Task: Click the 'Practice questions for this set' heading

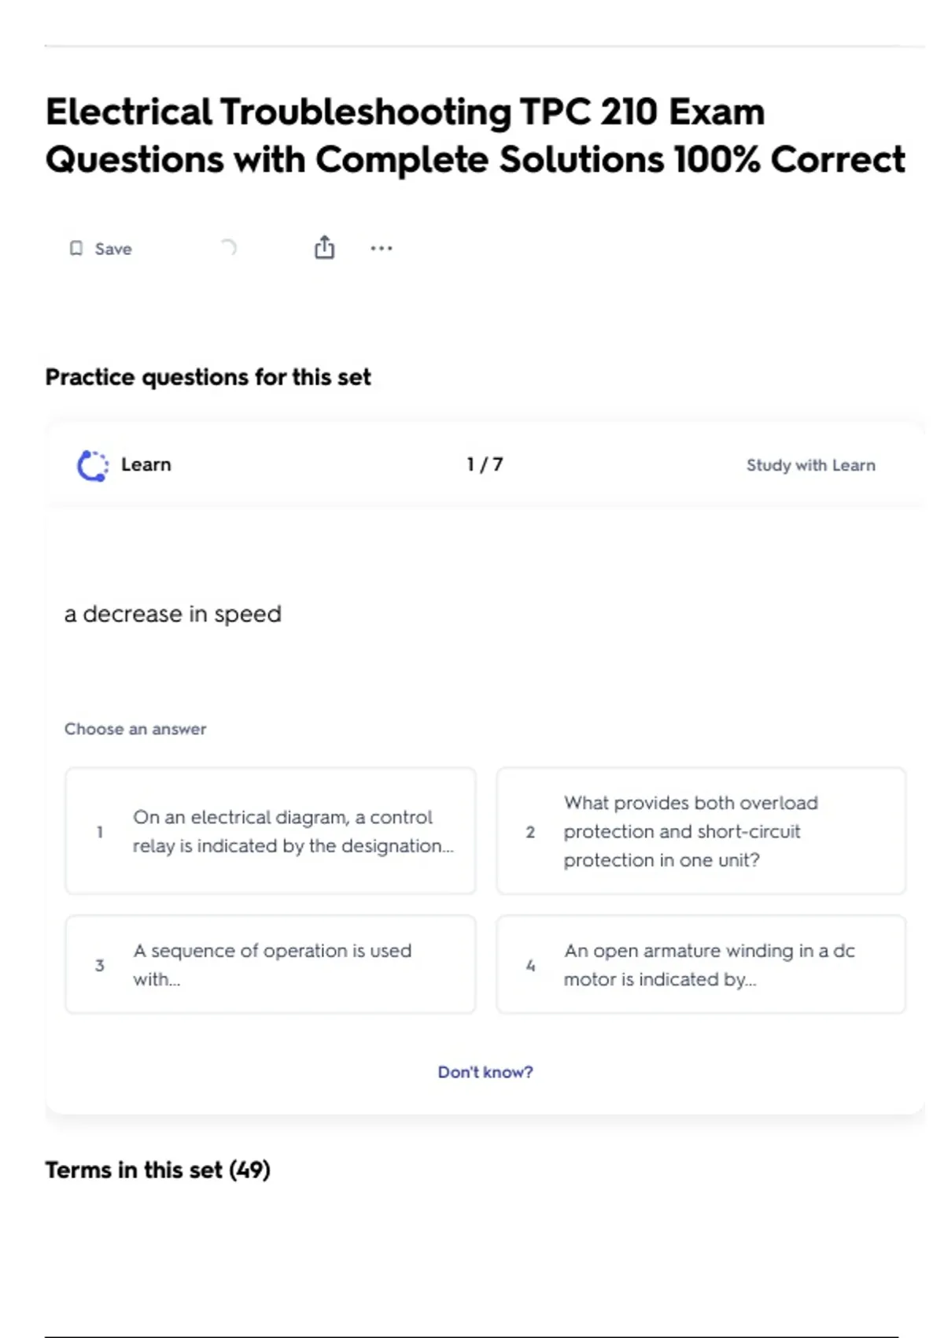Action: 208,377
